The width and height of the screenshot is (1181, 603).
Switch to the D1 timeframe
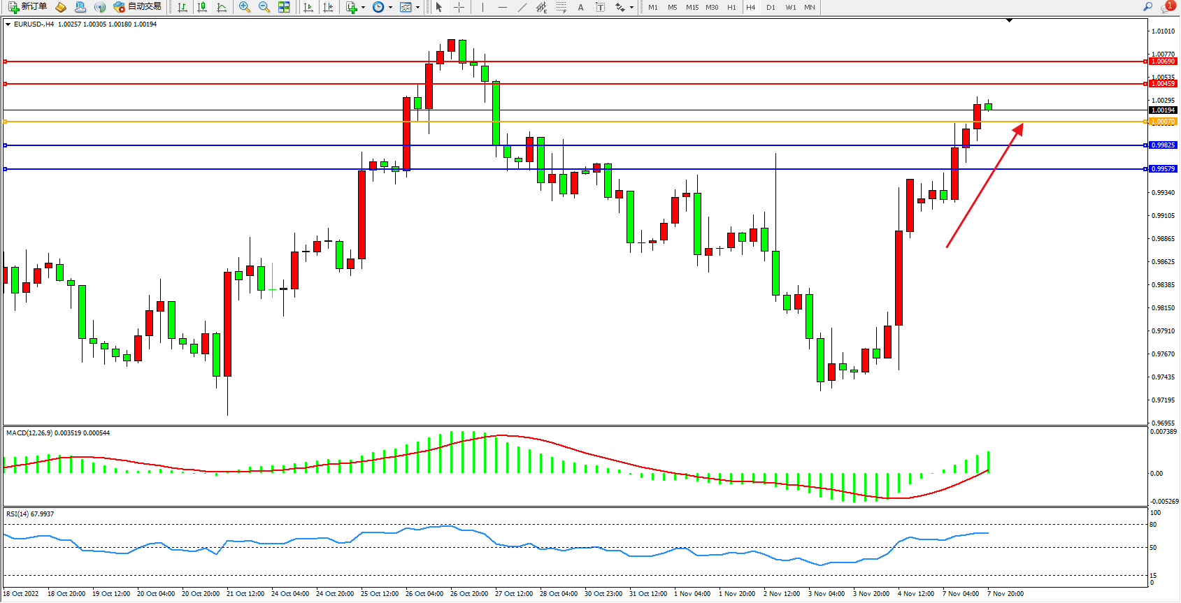coord(771,7)
